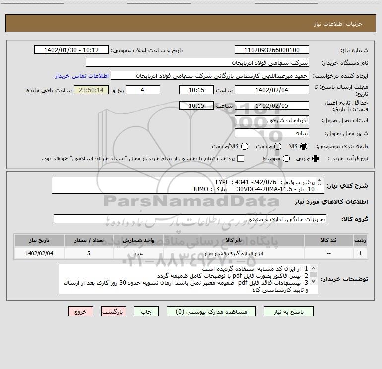Click the price validity time field 10:15
Screen dimensions: 382x369
click(x=196, y=105)
